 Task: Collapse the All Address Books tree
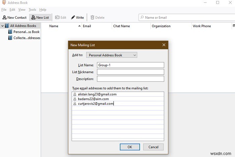coord(3,26)
